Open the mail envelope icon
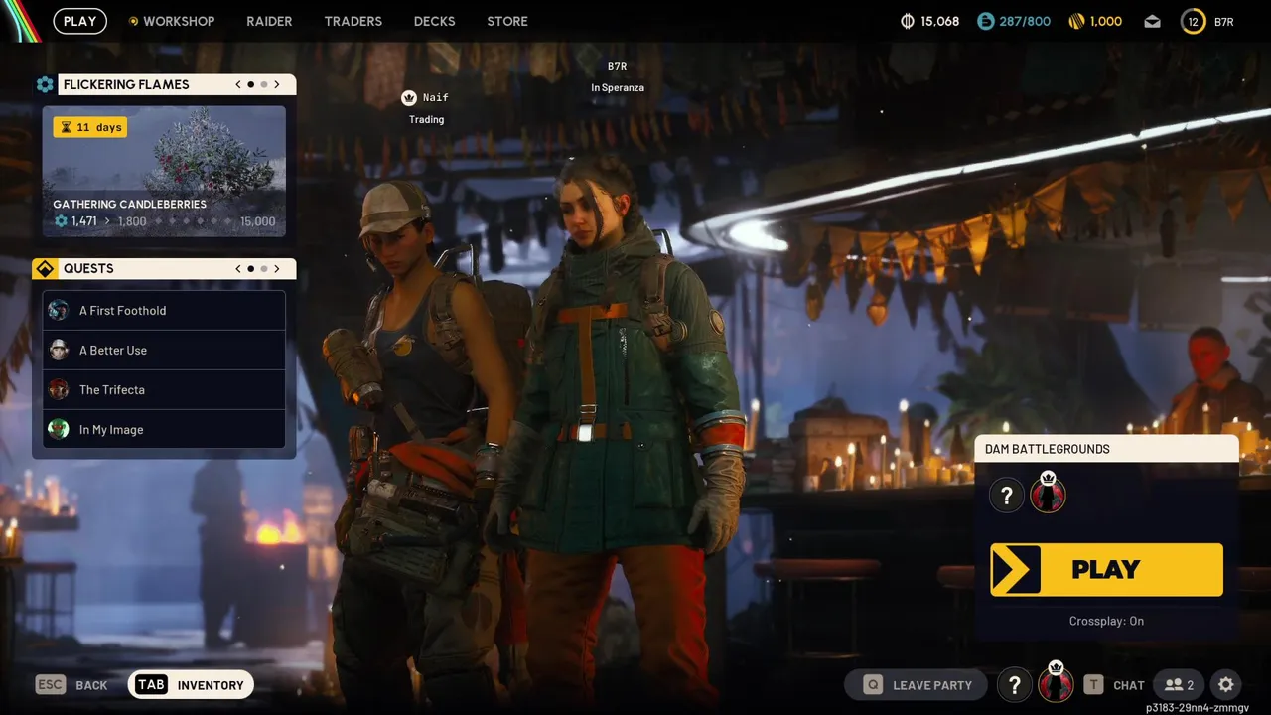Image resolution: width=1271 pixels, height=715 pixels. (1152, 21)
